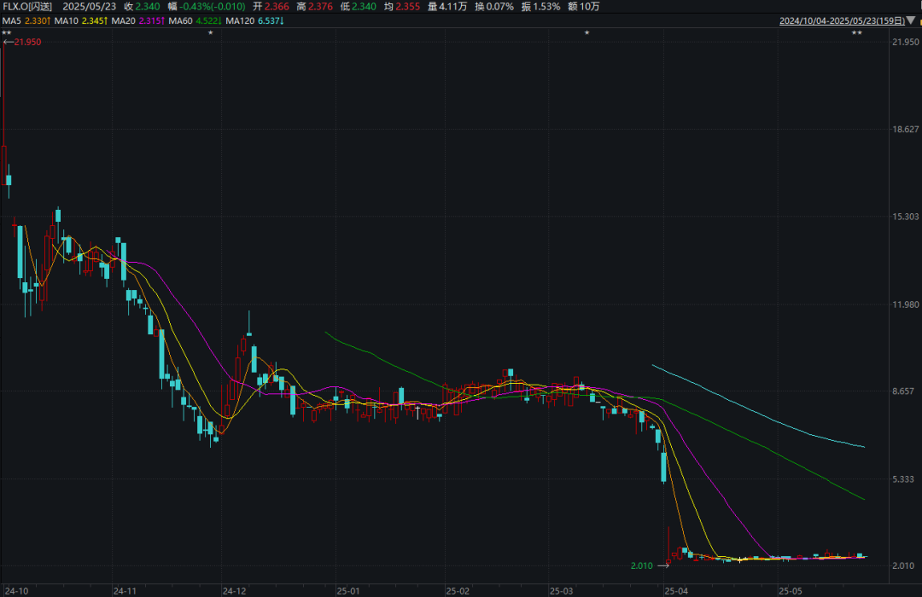922x597 pixels.
Task: Select the double-star marker at top right
Action: click(857, 33)
